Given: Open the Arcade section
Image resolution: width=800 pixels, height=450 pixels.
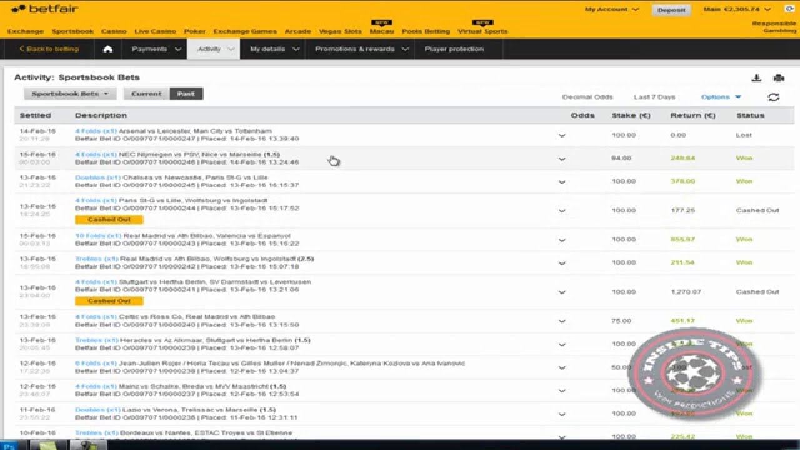Looking at the screenshot, I should 298,31.
